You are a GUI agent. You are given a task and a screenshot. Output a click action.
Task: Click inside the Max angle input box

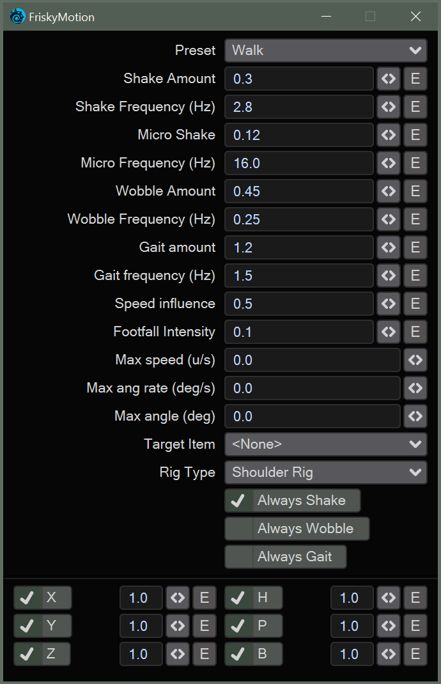point(312,416)
